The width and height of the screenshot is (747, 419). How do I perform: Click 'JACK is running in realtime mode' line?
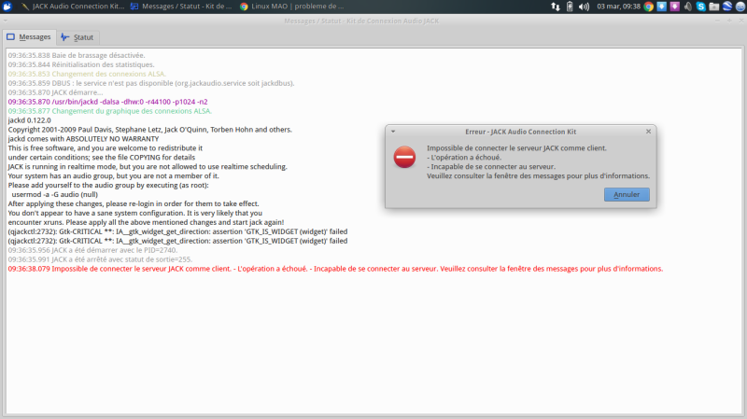tap(148, 167)
